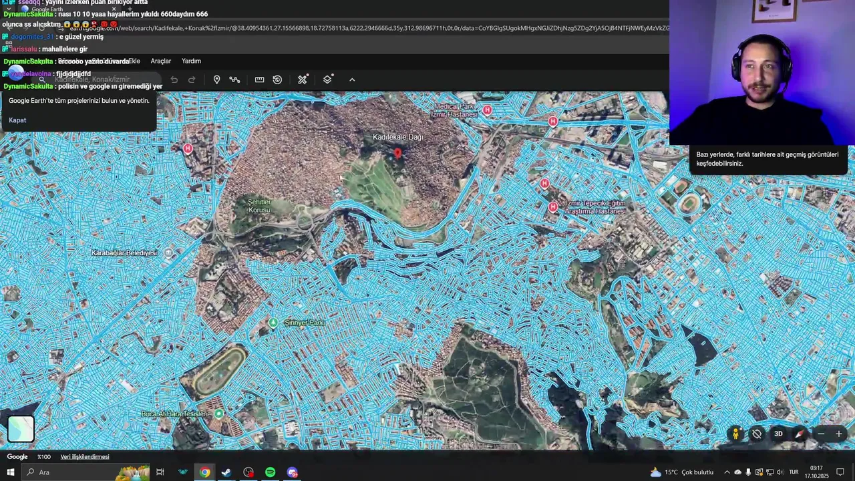Viewport: 855px width, 481px height.
Task: Click the İzmir Tepecik Eğitim Araştırma Hastanesi marker
Action: [552, 207]
